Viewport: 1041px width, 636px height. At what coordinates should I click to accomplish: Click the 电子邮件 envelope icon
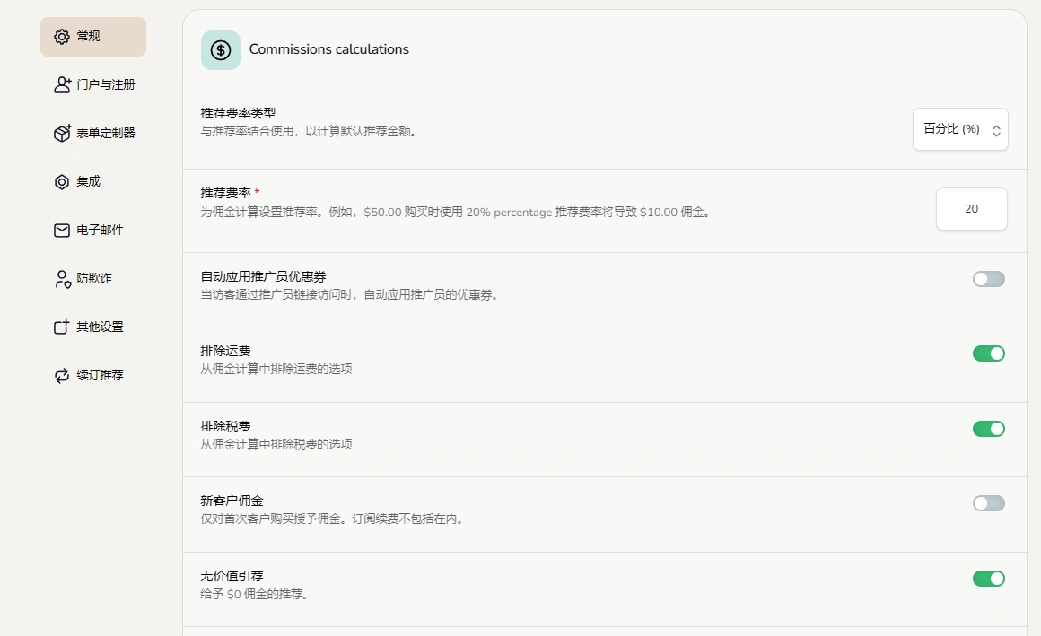(x=61, y=230)
